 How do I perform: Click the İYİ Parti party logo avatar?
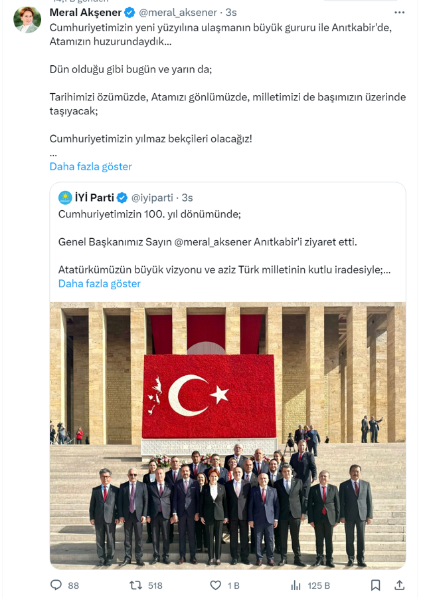point(64,197)
